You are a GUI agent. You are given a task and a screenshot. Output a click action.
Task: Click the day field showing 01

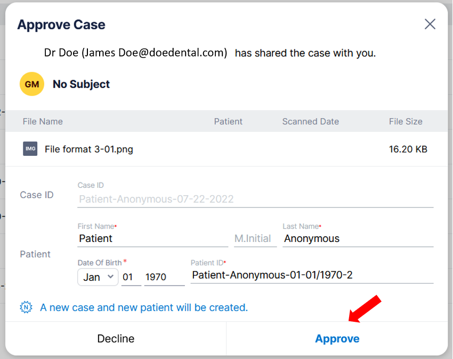point(131,277)
